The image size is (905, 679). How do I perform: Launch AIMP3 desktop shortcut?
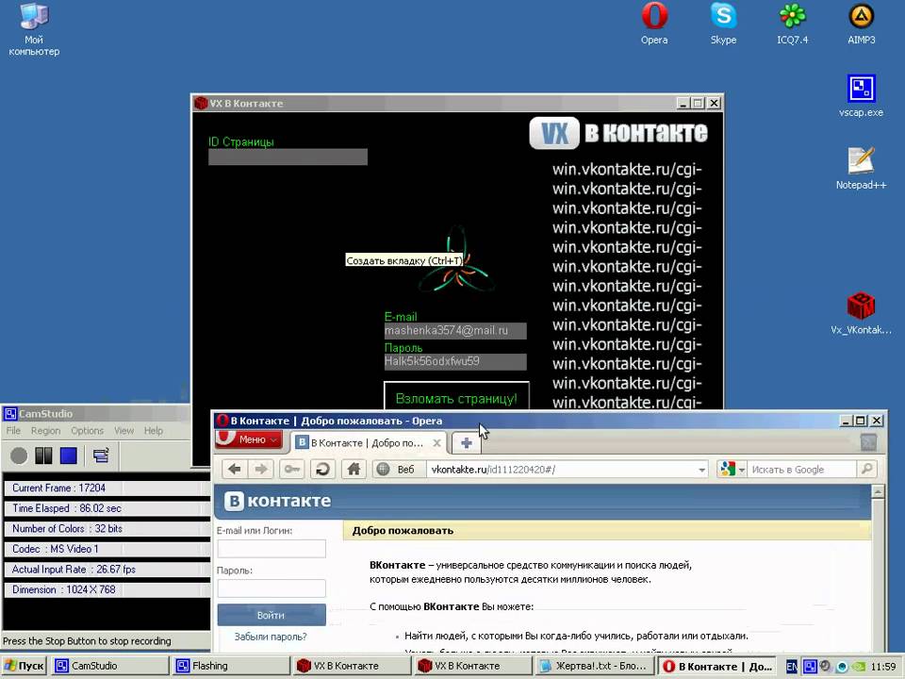861,24
